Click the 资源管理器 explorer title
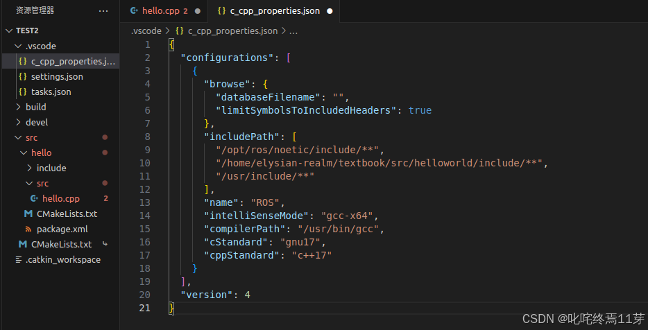 click(x=35, y=10)
